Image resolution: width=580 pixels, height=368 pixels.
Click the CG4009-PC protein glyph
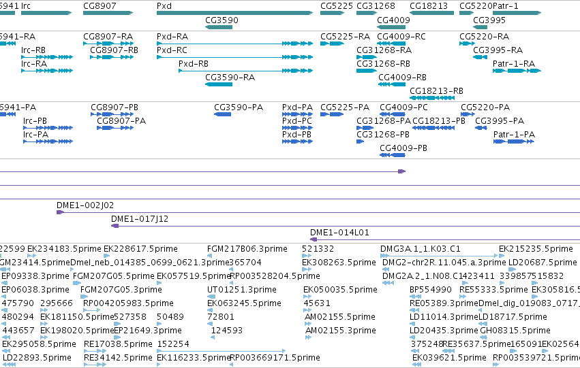[x=393, y=114]
